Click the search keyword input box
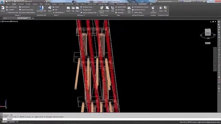Image resolution: width=221 pixels, height=124 pixels. coord(167,1)
